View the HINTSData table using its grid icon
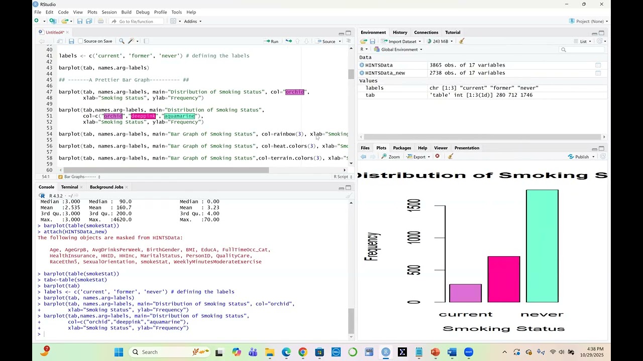 (x=598, y=65)
